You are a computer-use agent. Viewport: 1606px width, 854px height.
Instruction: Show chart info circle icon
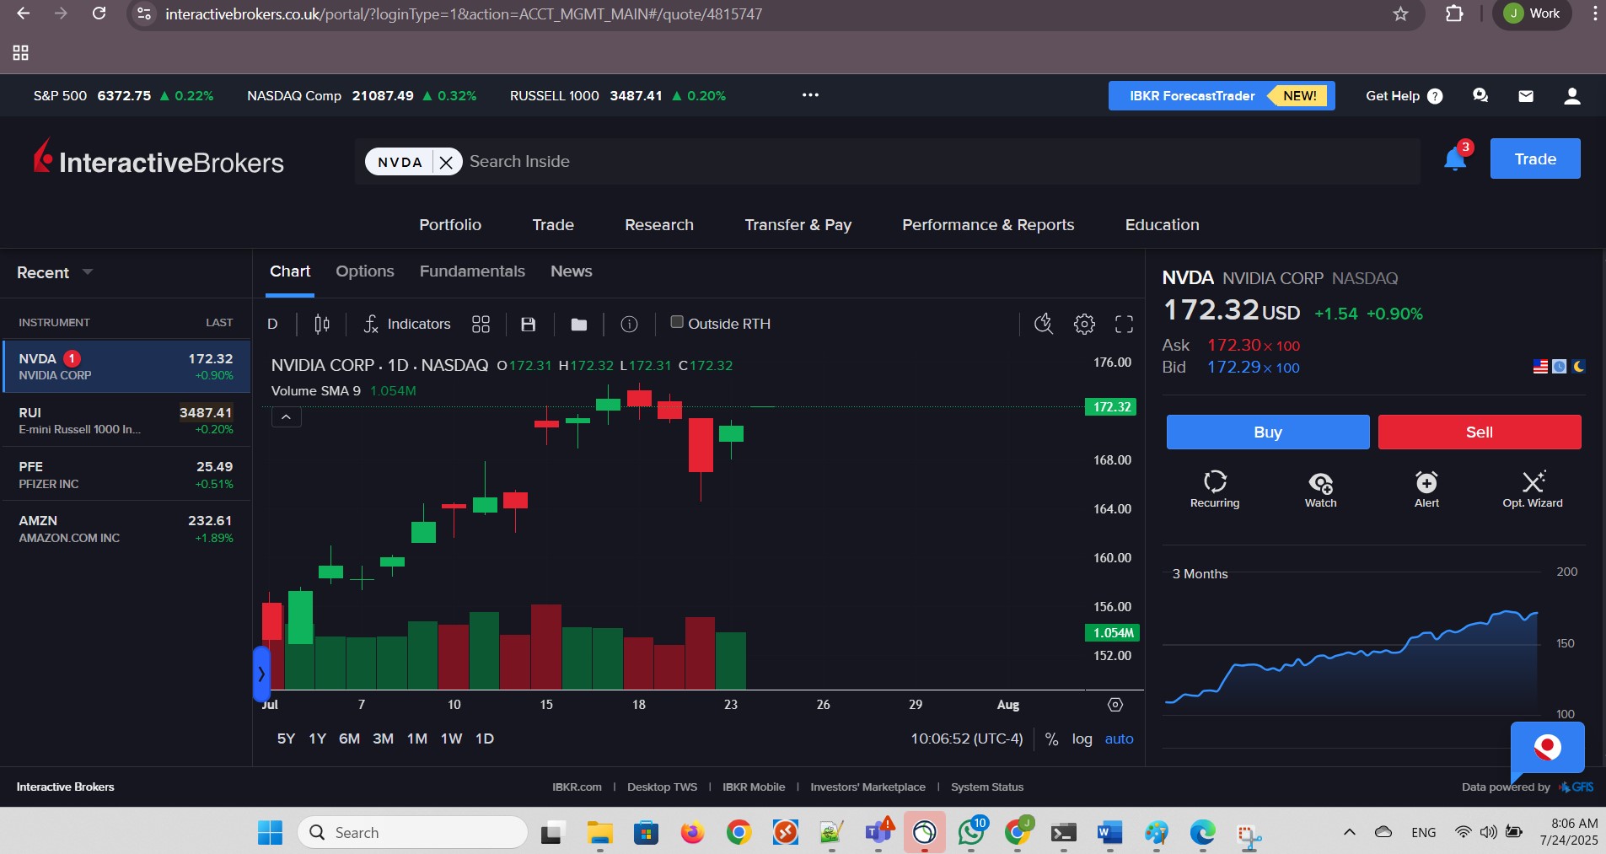click(629, 324)
